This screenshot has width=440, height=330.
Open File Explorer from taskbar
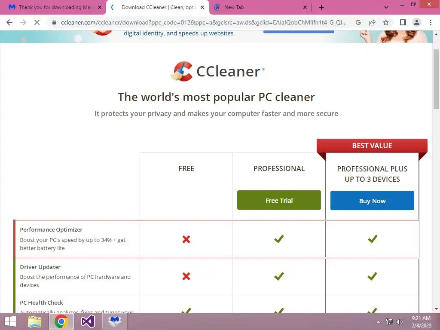pyautogui.click(x=35, y=321)
